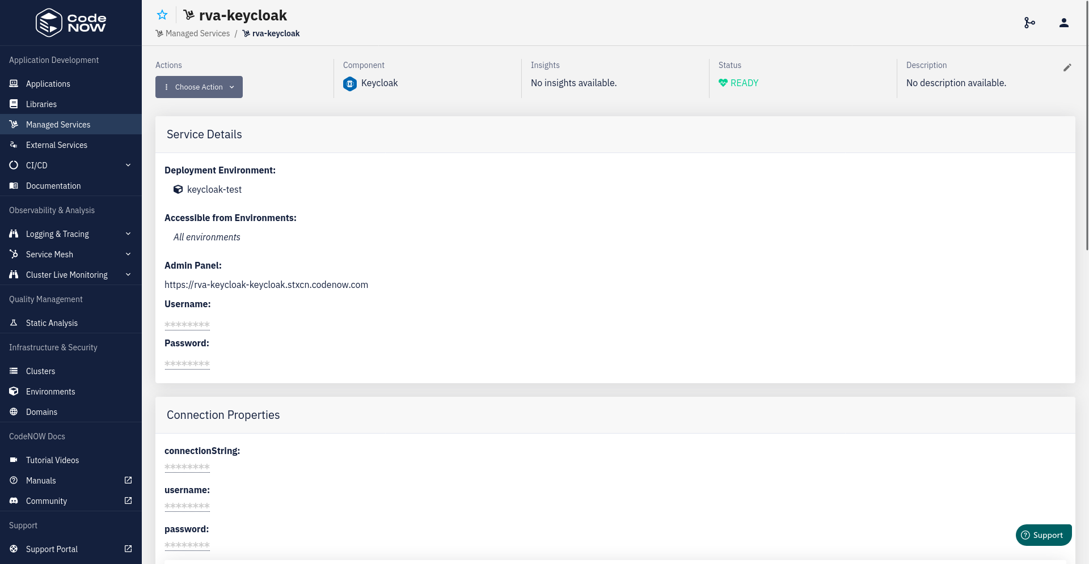This screenshot has width=1089, height=564.
Task: Click the Cluster Live Monitoring binoculars icon
Action: click(14, 274)
